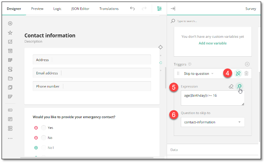This screenshot has height=163, width=266.
Task: Add Multi-Select Dropdown from toolbox
Action: [x=10, y=60]
